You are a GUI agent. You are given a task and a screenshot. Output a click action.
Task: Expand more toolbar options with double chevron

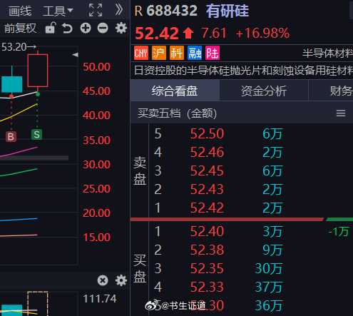point(119,10)
